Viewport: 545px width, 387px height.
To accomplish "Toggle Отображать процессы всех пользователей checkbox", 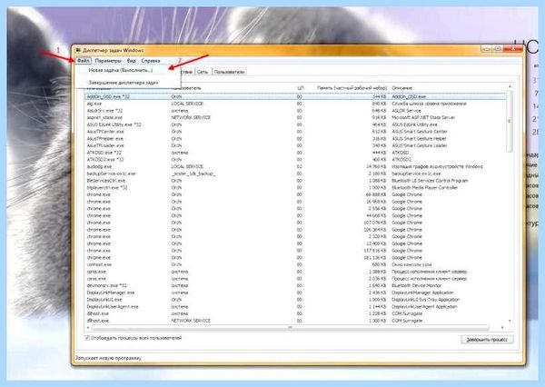I will click(x=87, y=338).
